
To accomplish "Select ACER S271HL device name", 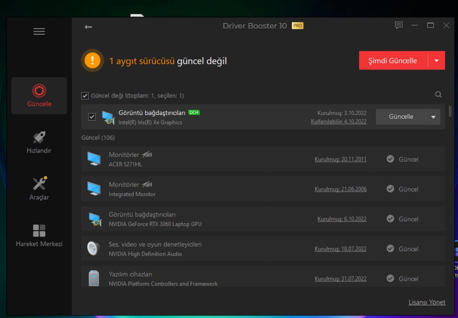I will [x=125, y=164].
